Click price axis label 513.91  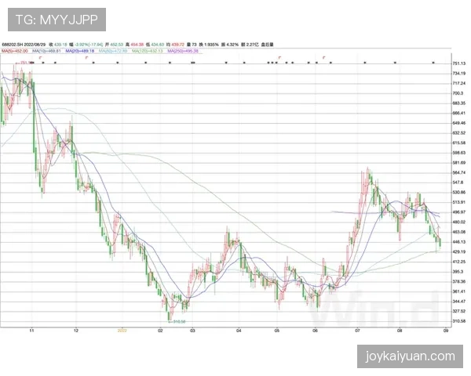pyautogui.click(x=458, y=202)
